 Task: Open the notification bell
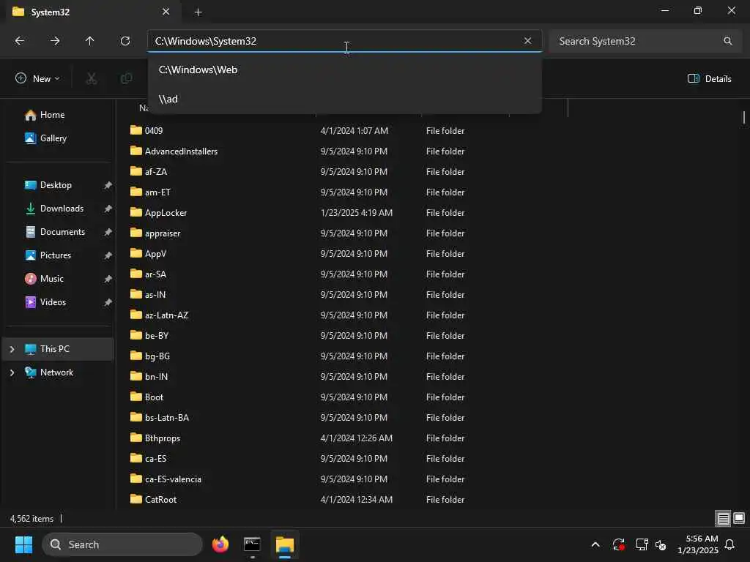(730, 544)
